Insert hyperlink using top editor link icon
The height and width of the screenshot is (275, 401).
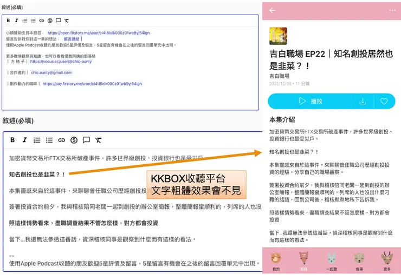coord(42,21)
